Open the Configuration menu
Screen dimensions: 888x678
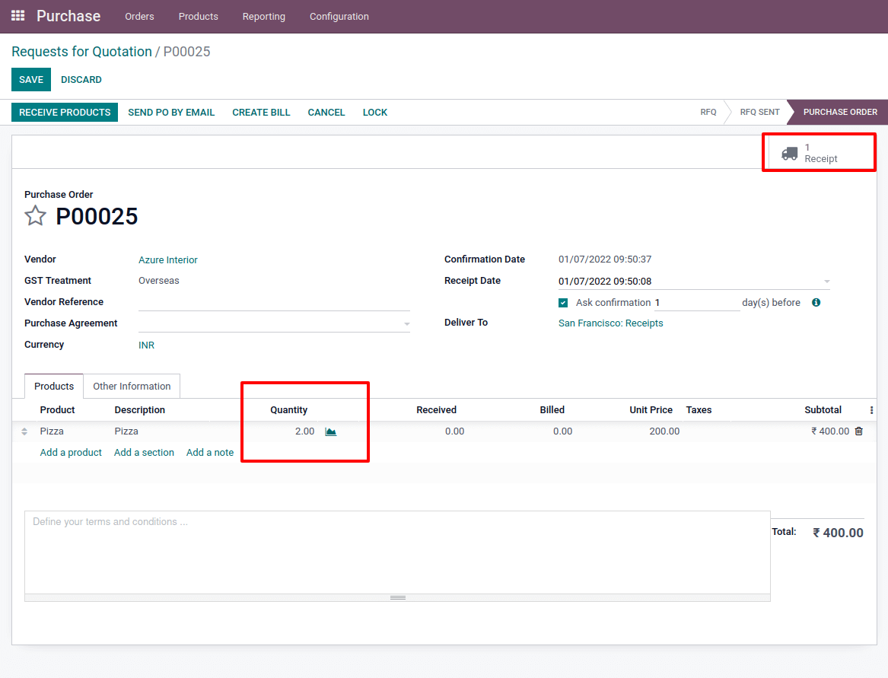click(x=339, y=17)
